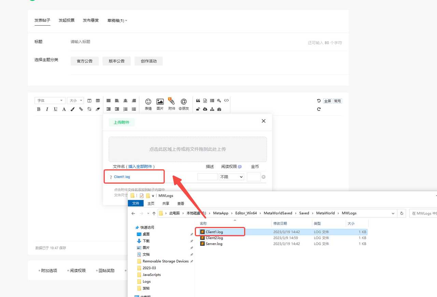This screenshot has width=437, height=297.
Task: Click the 图片 insert image icon
Action: 160,104
